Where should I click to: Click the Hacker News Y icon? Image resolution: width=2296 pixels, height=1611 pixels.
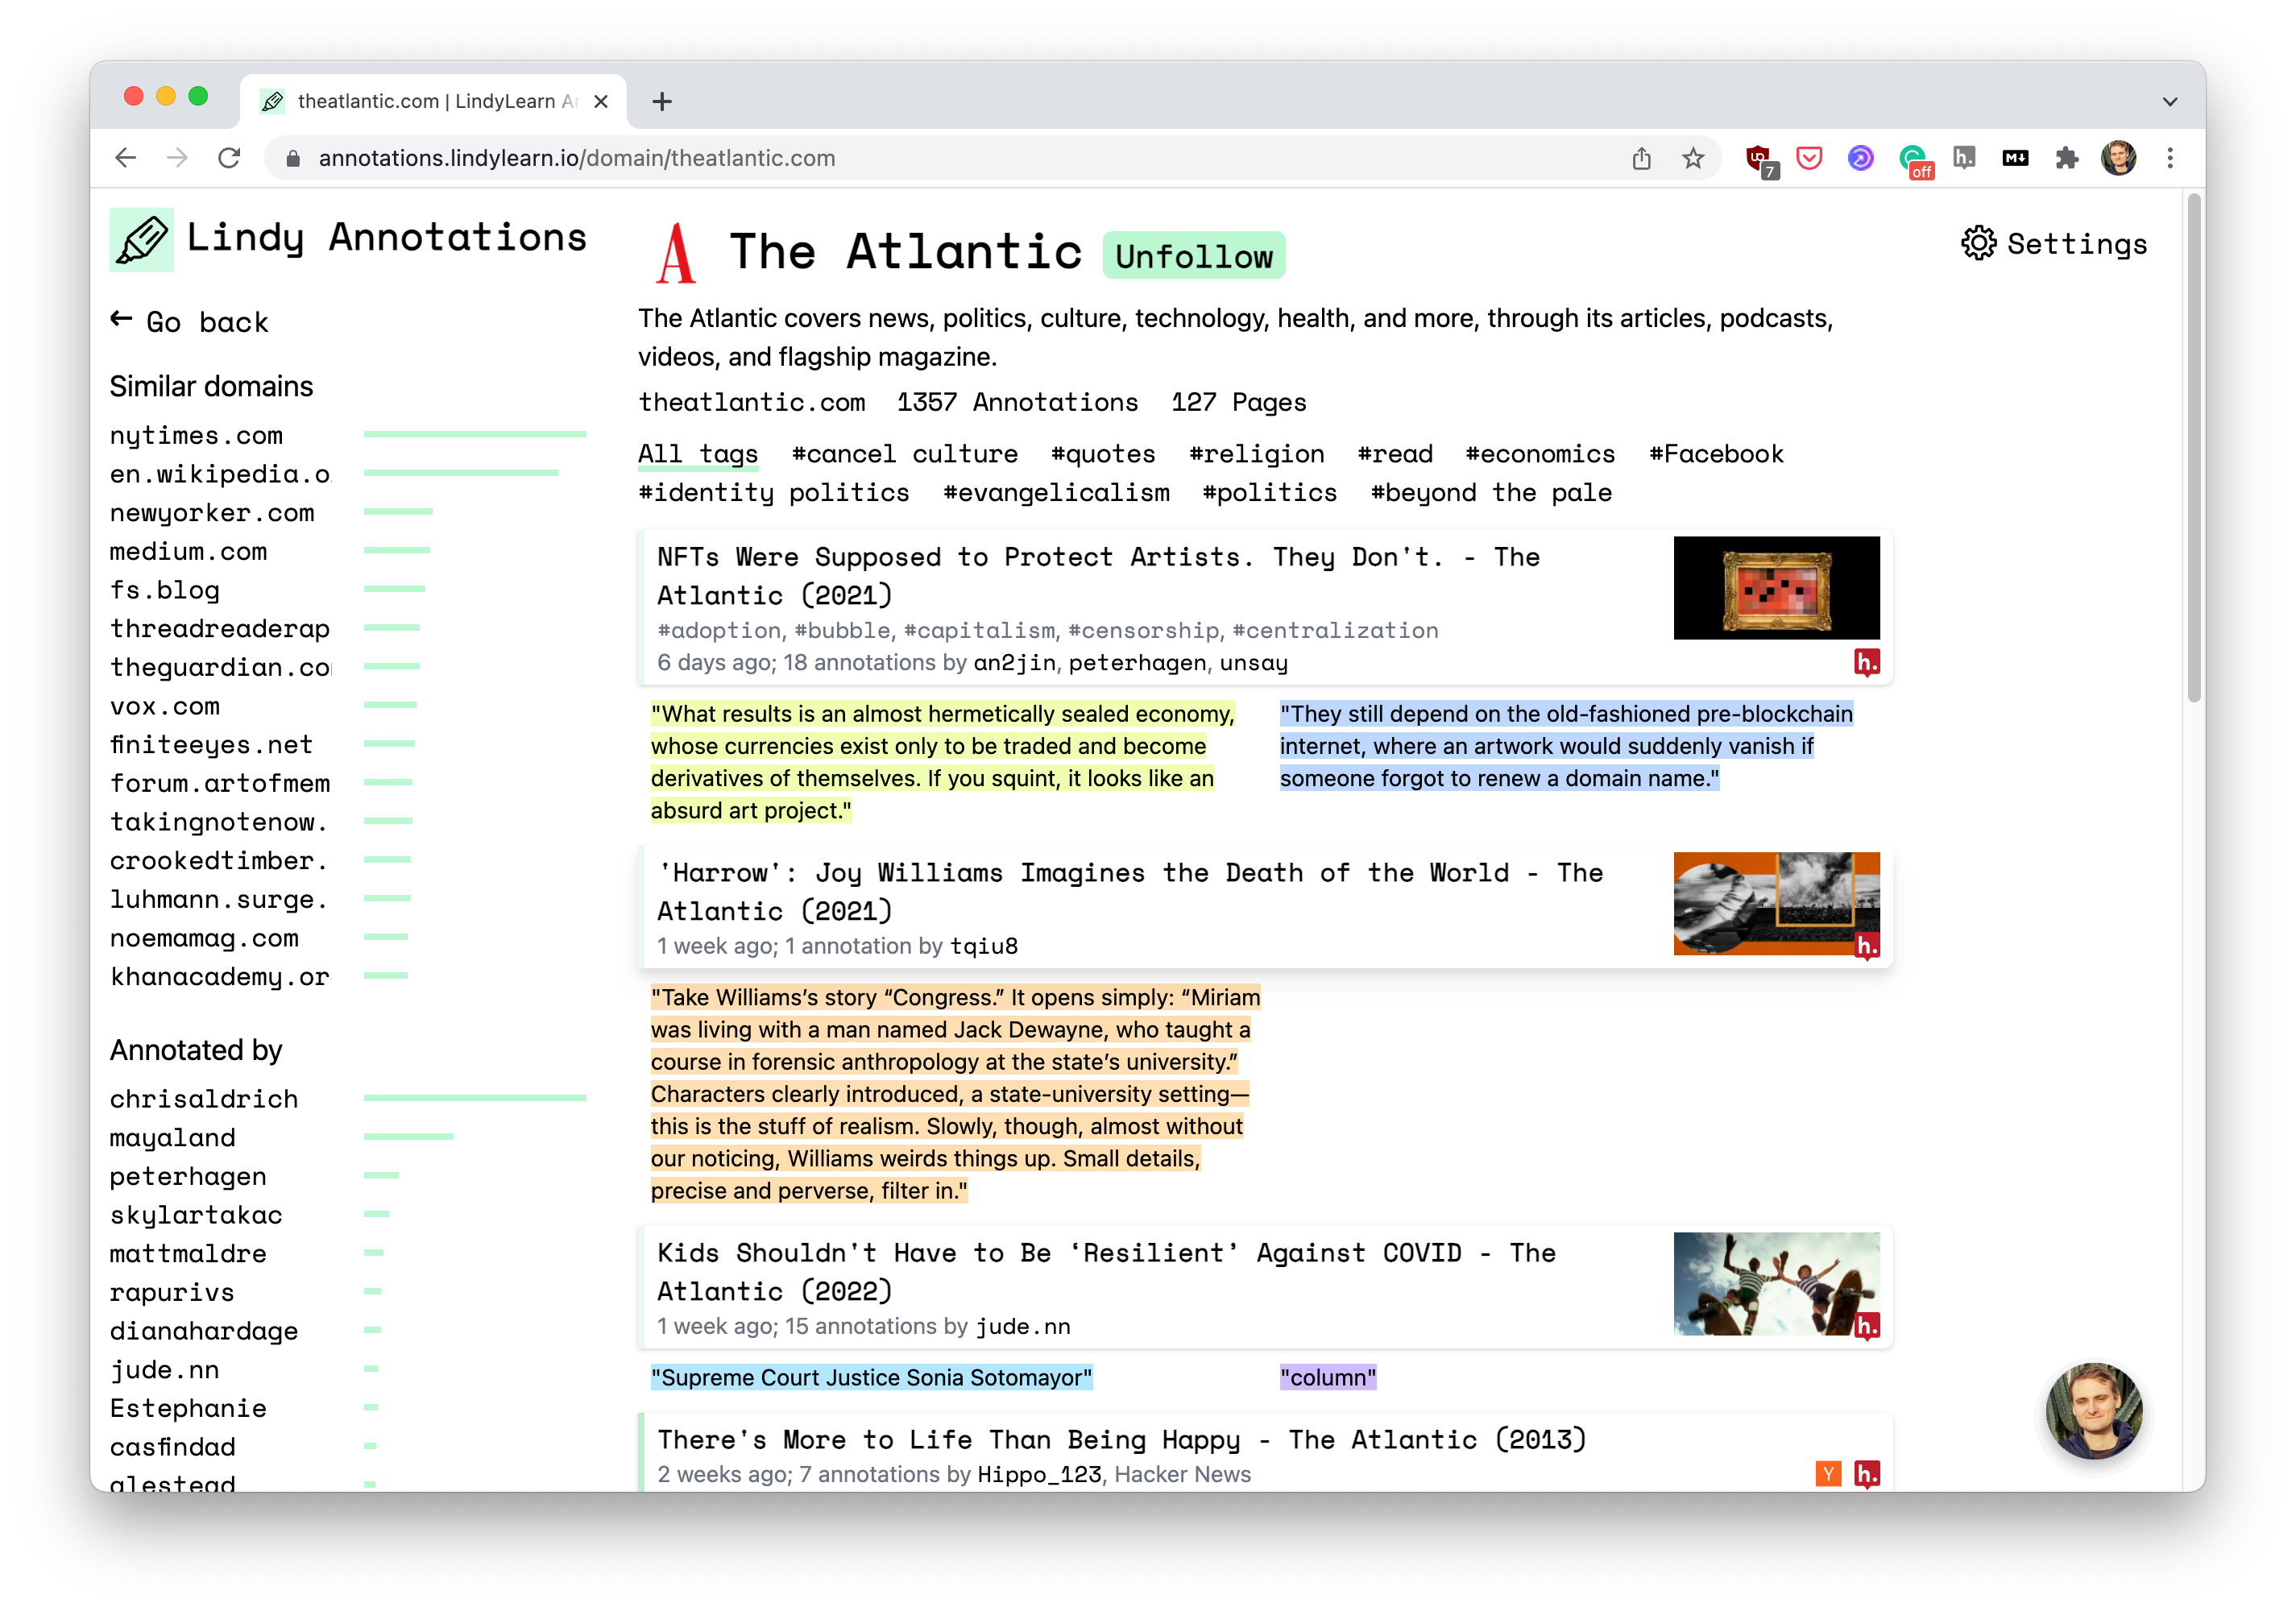[1828, 1473]
